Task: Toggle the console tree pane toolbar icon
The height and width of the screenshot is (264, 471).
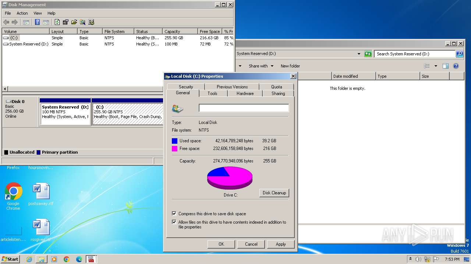Action: point(26,22)
